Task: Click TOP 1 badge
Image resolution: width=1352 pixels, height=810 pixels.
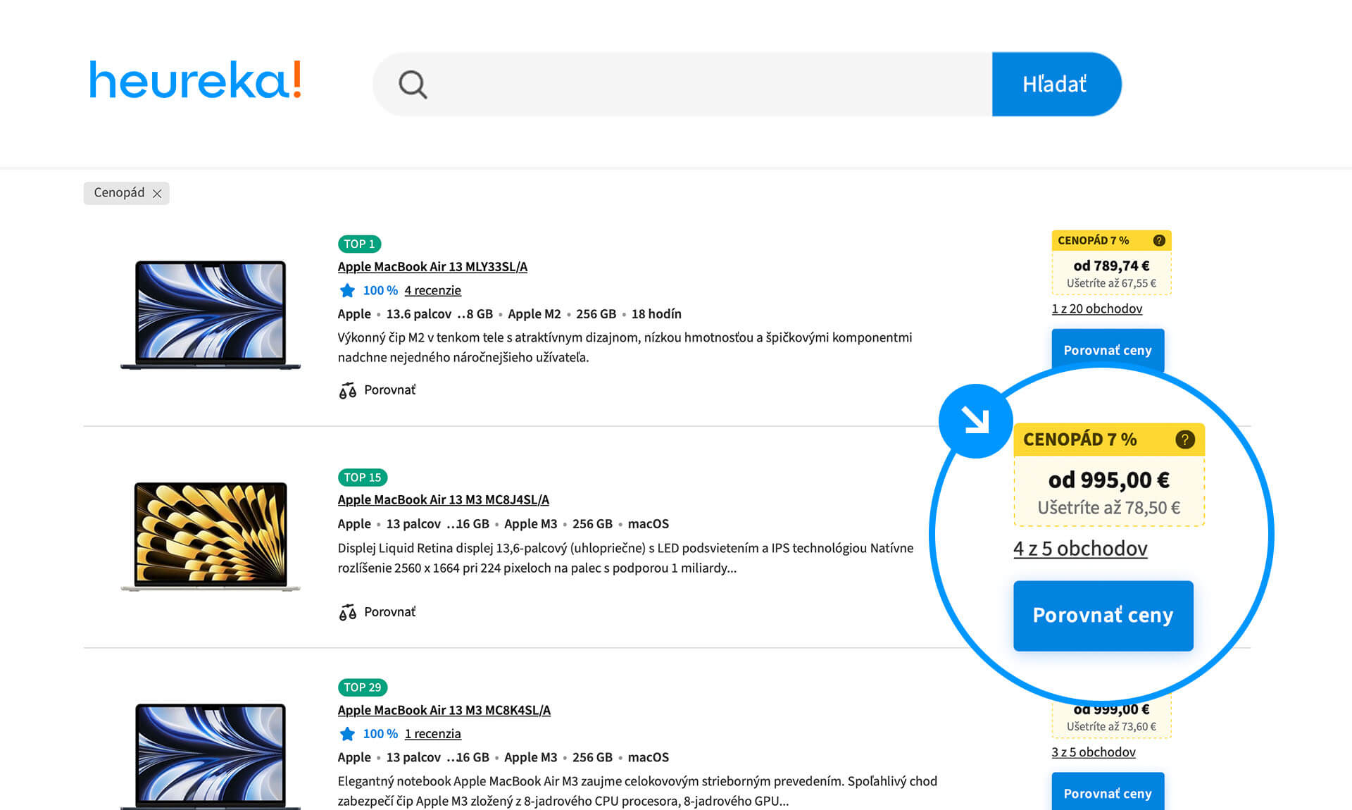Action: click(359, 244)
